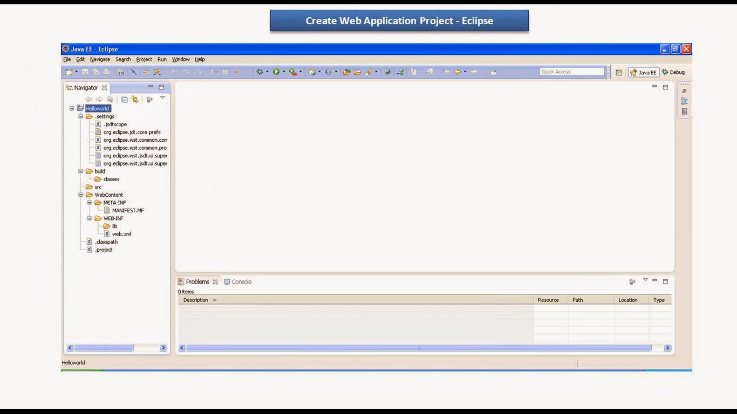Viewport: 737px width, 414px height.
Task: Link Navigator with Editor using the sync icon
Action: (x=135, y=99)
